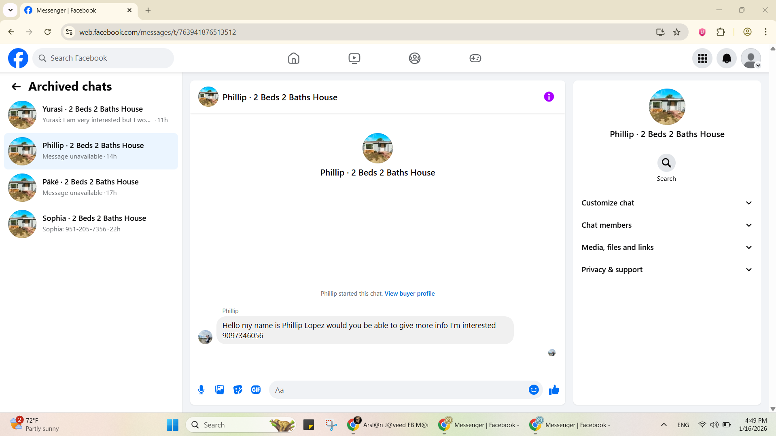Open the tab search dropdown

point(11,10)
